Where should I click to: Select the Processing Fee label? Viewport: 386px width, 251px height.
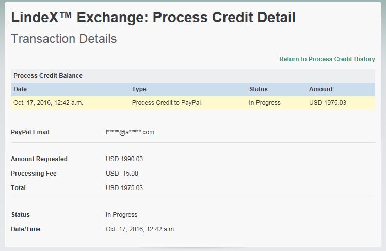(x=34, y=174)
